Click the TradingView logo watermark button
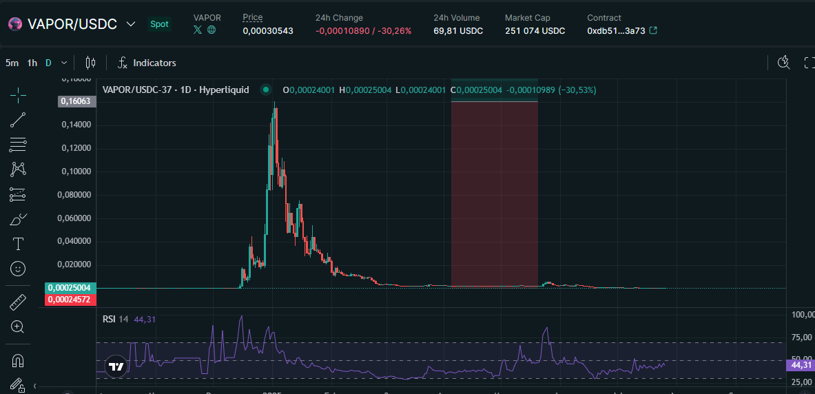The width and height of the screenshot is (815, 394). 116,366
